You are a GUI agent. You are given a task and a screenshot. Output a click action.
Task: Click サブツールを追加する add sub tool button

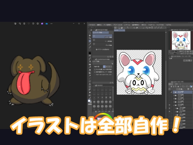click(103, 49)
